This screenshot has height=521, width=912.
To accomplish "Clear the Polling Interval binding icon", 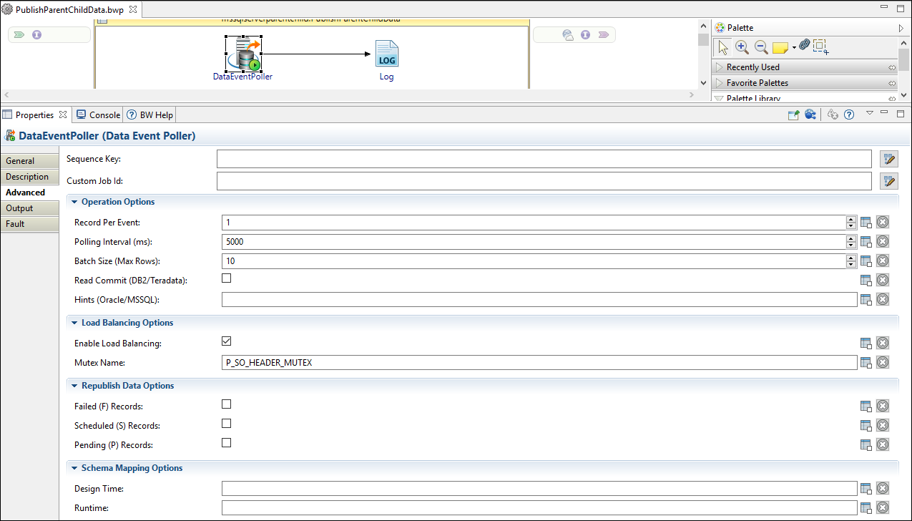I will click(x=883, y=242).
